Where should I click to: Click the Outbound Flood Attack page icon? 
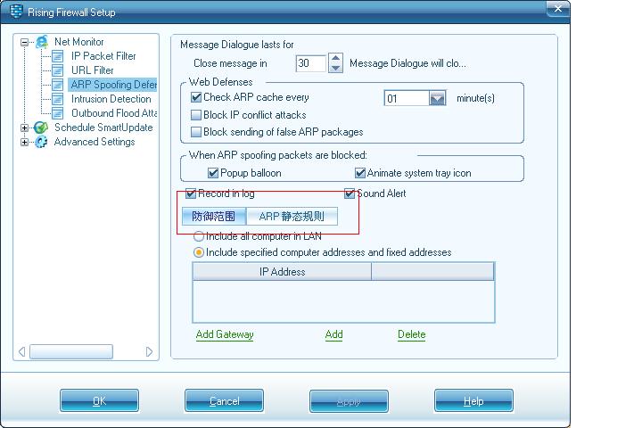[57, 113]
